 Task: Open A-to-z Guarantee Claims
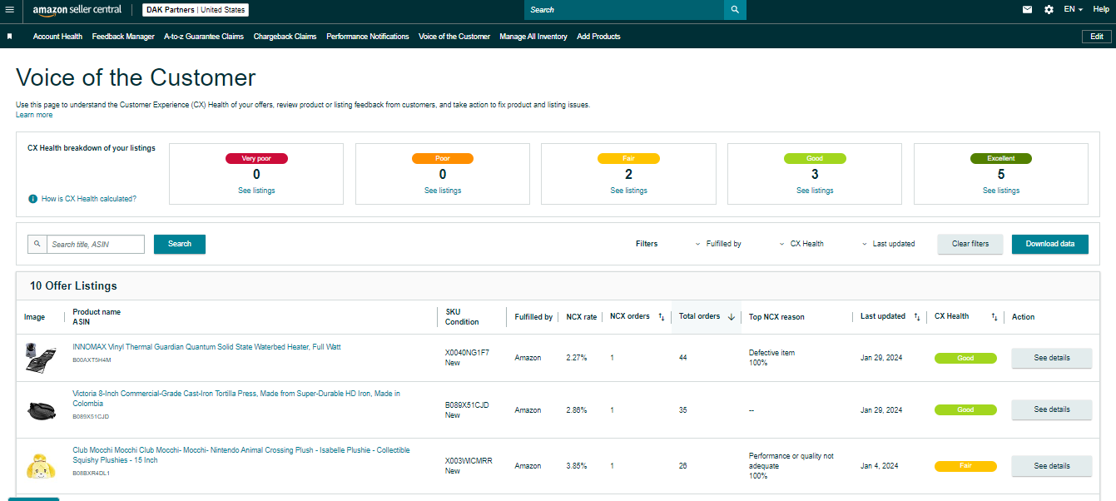[x=204, y=37]
